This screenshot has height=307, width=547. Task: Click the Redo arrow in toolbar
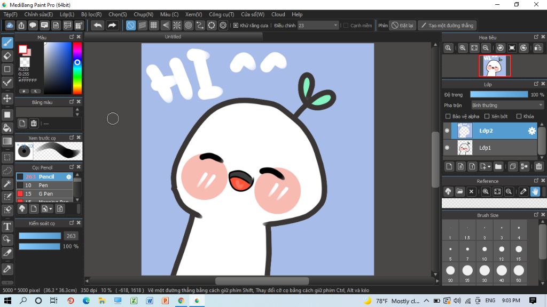click(112, 26)
